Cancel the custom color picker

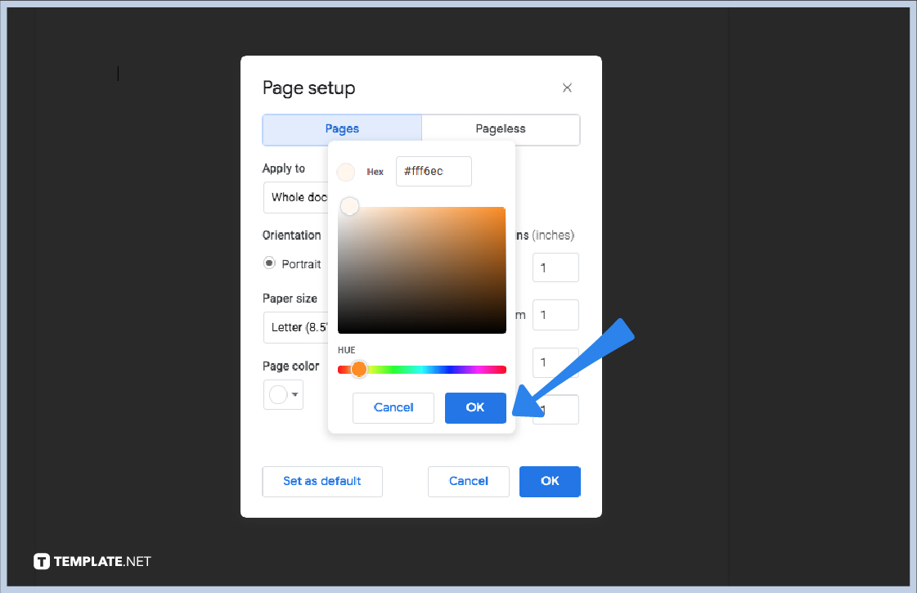[393, 407]
